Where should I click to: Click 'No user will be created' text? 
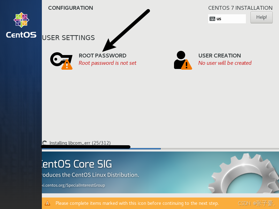[225, 63]
